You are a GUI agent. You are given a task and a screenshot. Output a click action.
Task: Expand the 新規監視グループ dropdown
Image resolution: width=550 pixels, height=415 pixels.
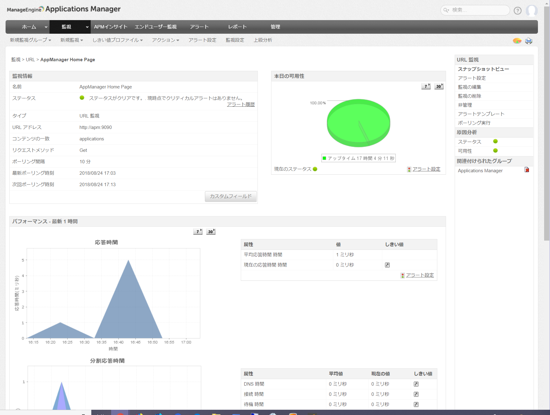pos(30,40)
